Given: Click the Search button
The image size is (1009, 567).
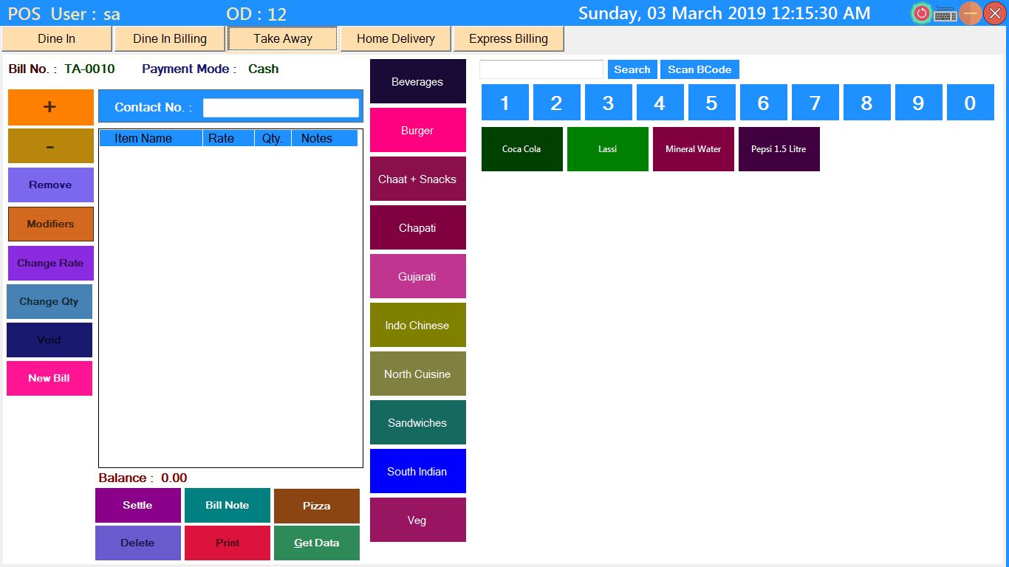Looking at the screenshot, I should pos(632,69).
